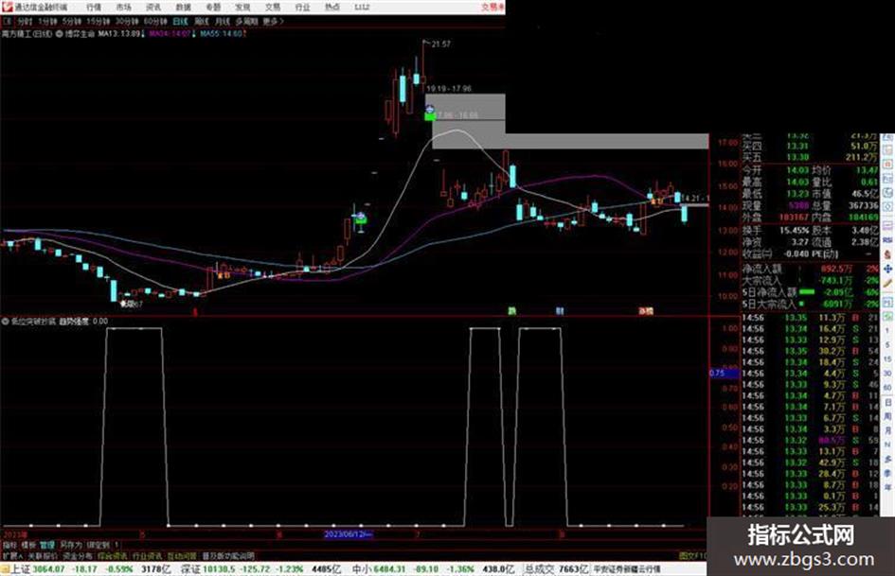Screen dimensions: 895x576
Task: Switch to the 5分钟 period
Action: (71, 21)
